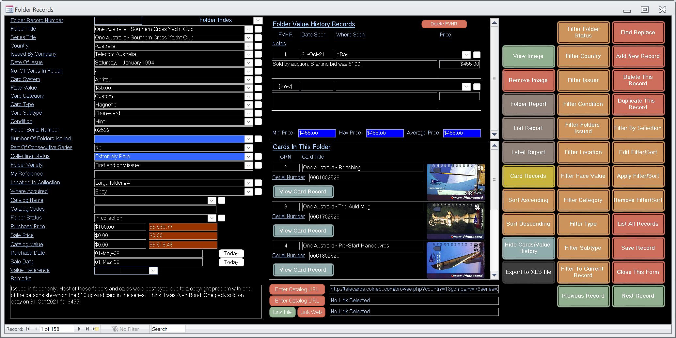
Task: Click the Card Records button
Action: [x=528, y=176]
